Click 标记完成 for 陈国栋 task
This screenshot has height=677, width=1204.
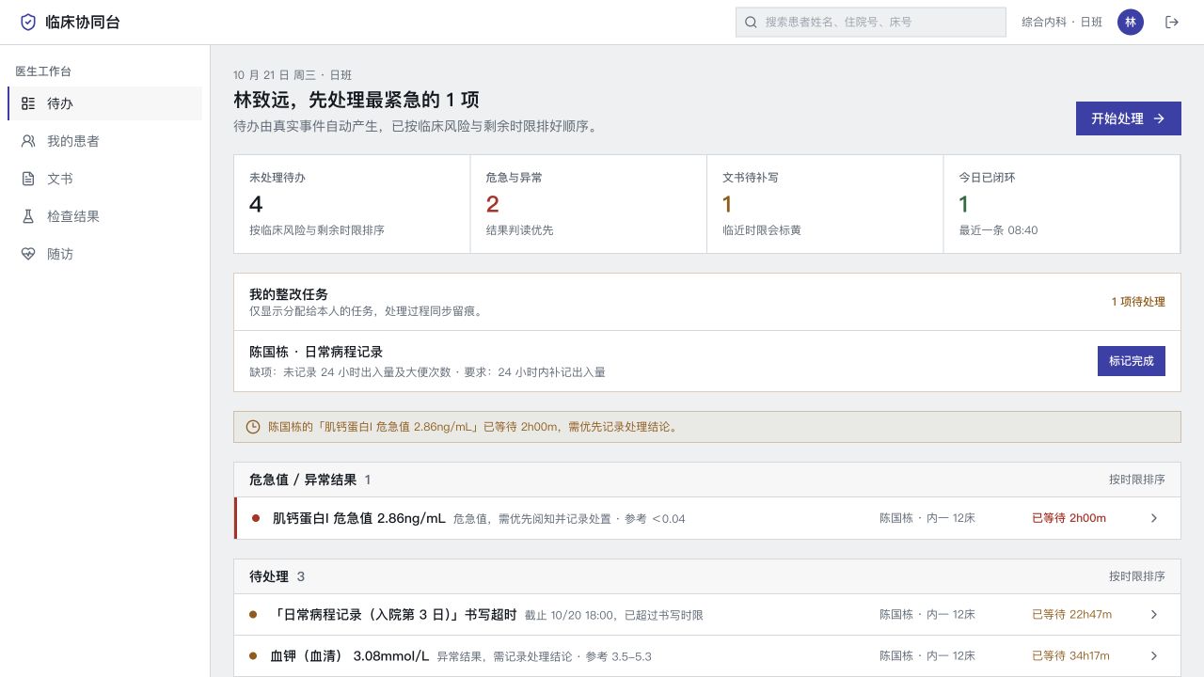[1132, 361]
